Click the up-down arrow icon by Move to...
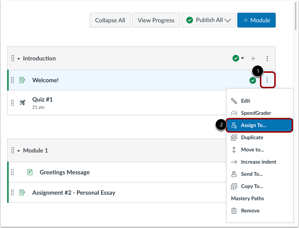Viewport: 299px width, 228px height. coord(234,150)
